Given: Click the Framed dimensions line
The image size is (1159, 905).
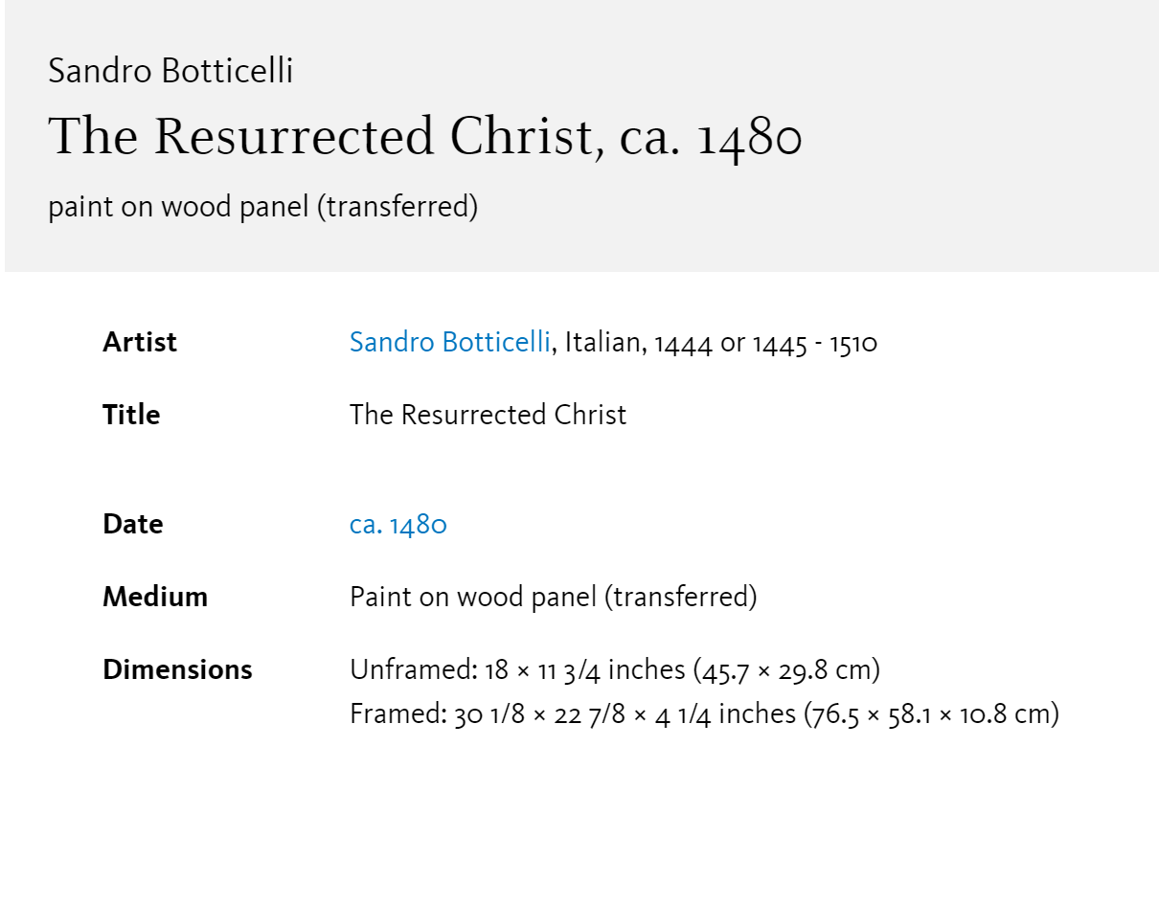Looking at the screenshot, I should pos(704,714).
